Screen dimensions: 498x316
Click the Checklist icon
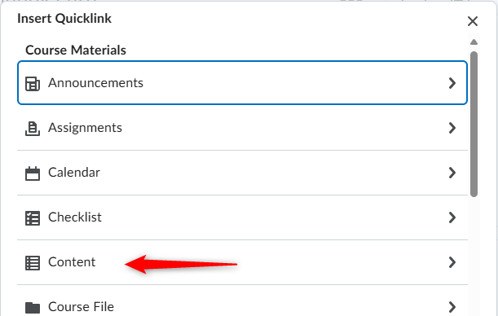click(33, 218)
